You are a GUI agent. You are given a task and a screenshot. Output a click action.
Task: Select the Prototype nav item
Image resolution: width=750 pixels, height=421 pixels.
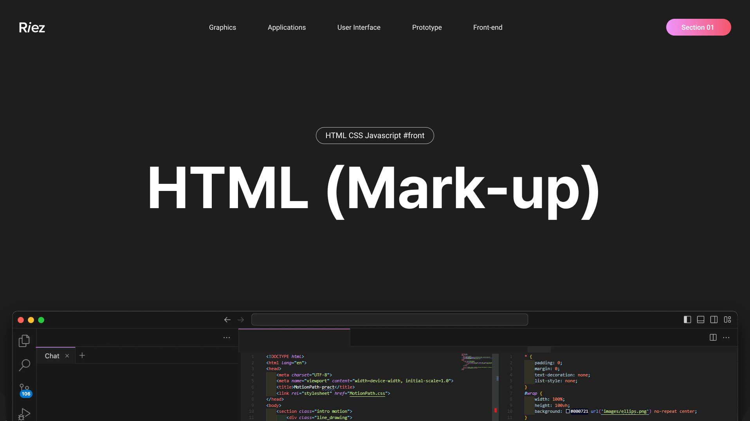pyautogui.click(x=427, y=27)
